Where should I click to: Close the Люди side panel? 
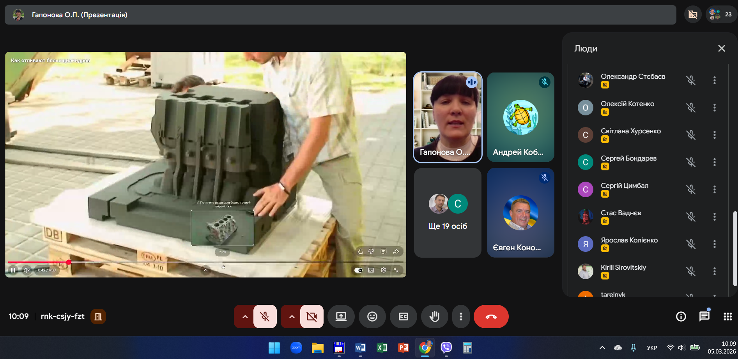click(721, 48)
